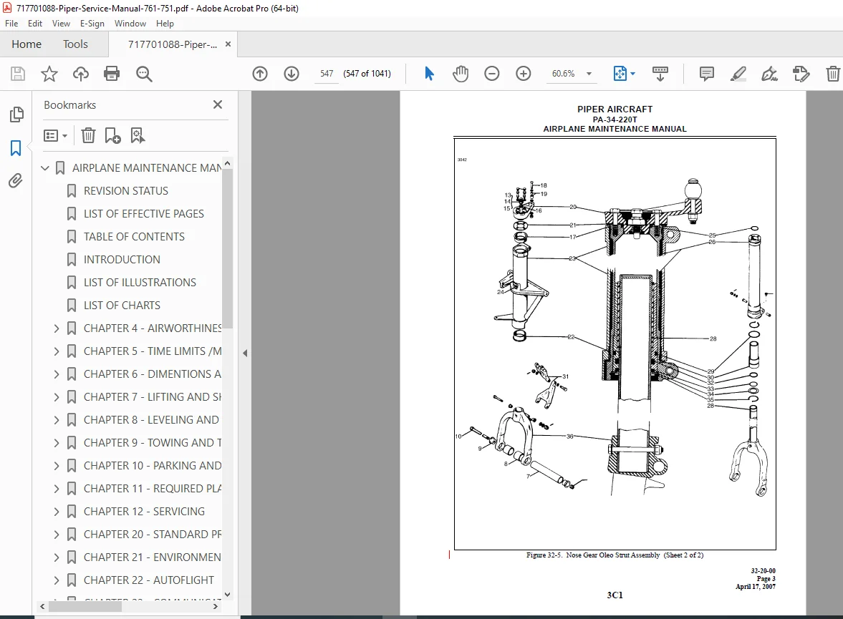
Task: Open the attachments paperclip panel
Action: click(x=16, y=180)
